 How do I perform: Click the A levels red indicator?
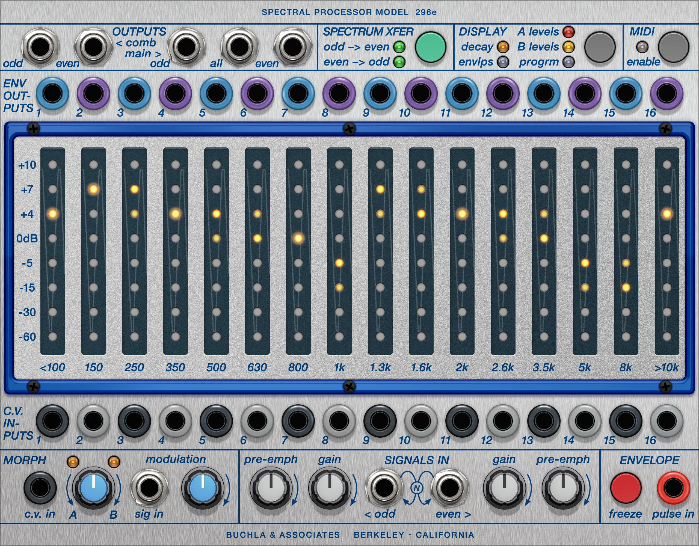(568, 32)
